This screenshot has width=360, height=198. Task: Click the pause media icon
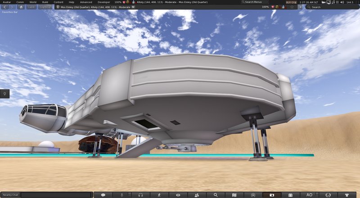(337, 2)
